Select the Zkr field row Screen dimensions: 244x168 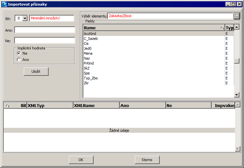pos(159,83)
